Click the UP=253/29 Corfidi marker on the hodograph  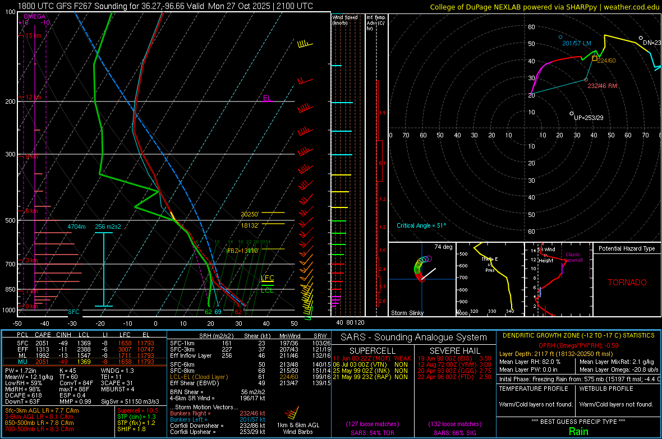(572, 114)
